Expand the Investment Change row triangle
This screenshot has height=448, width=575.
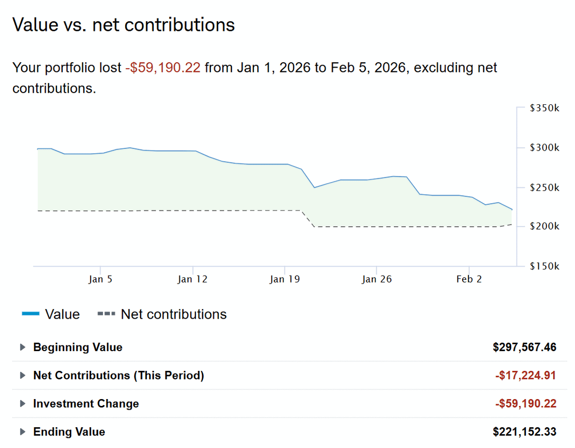pos(22,404)
